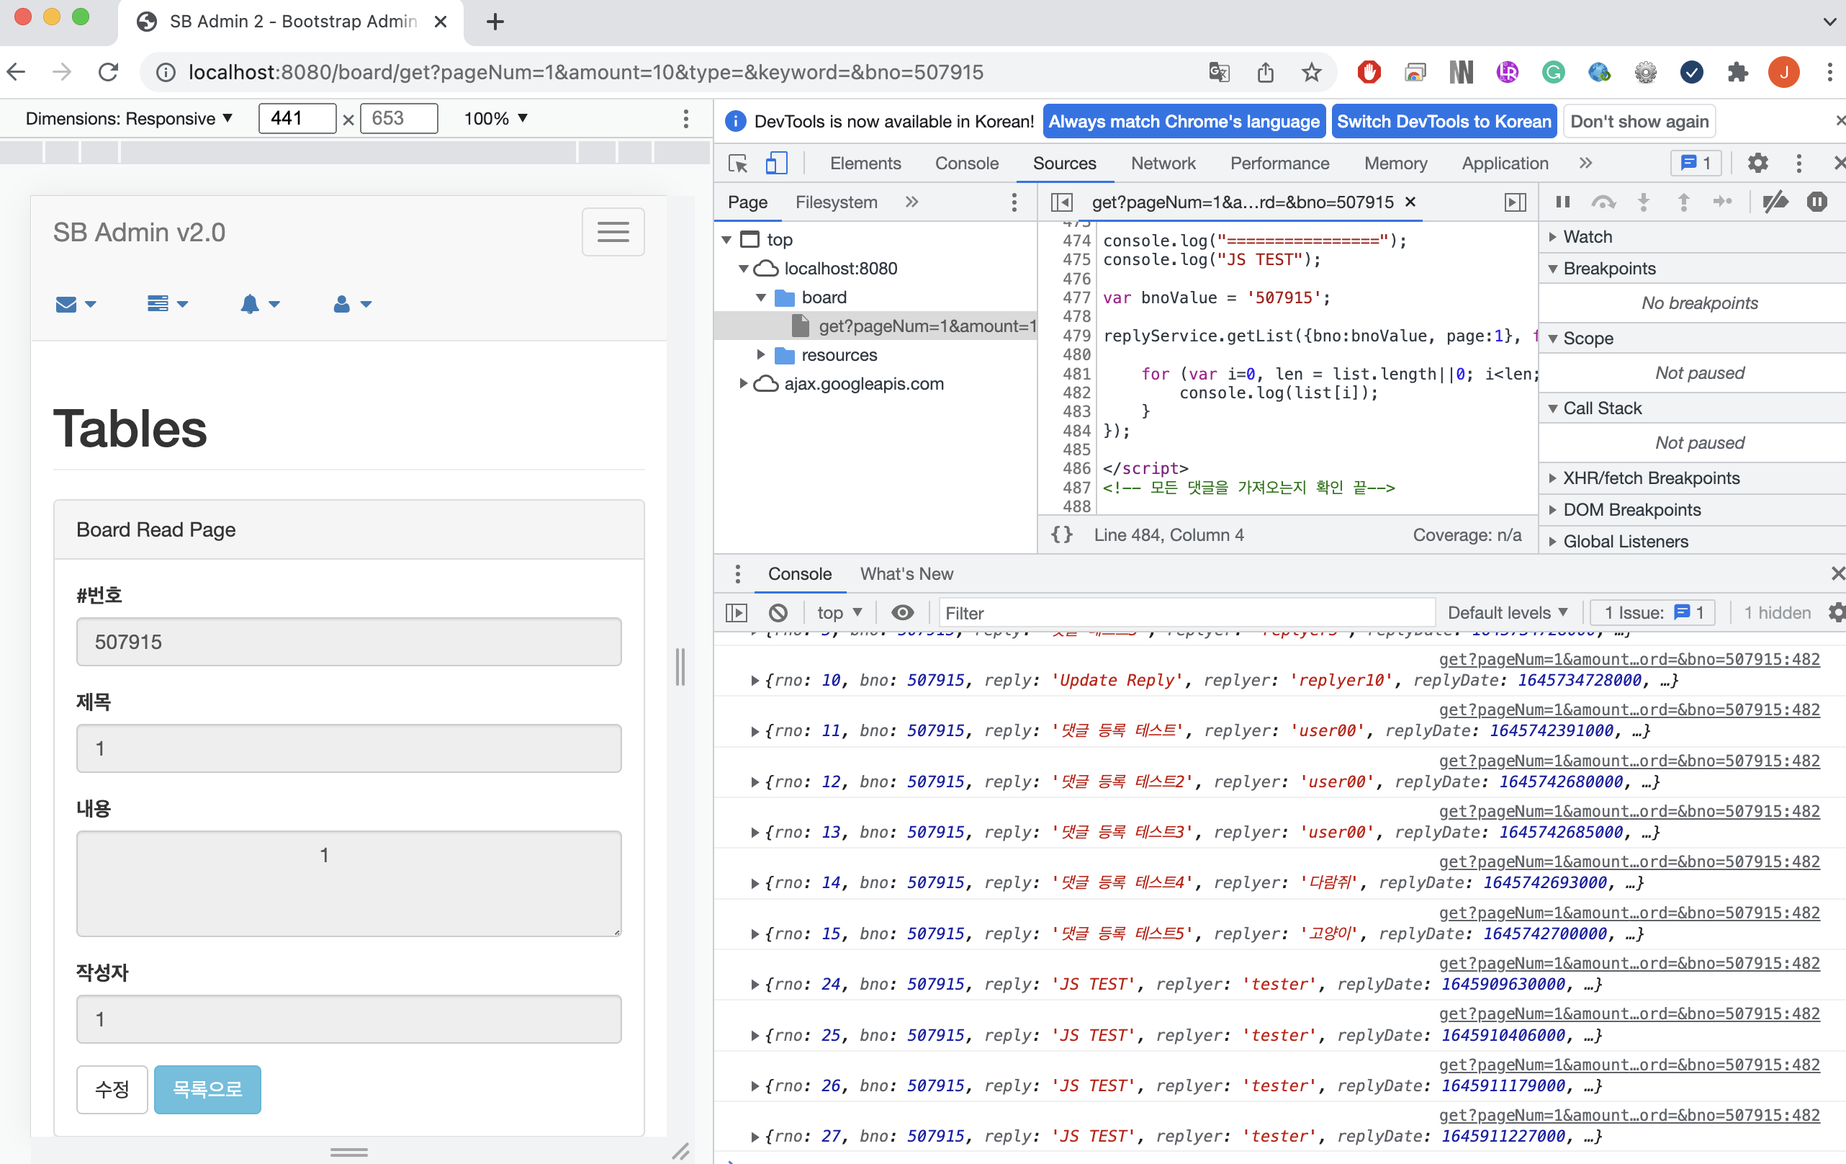Click the clear console icon
This screenshot has width=1846, height=1164.
[x=778, y=613]
